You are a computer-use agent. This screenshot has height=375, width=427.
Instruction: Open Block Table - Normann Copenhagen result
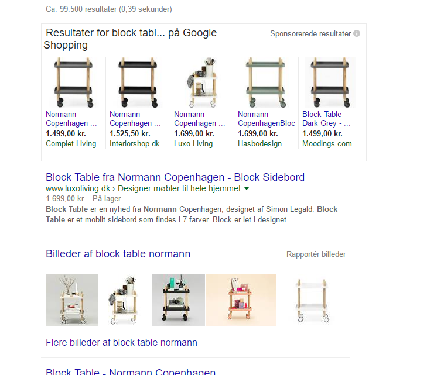point(131,371)
